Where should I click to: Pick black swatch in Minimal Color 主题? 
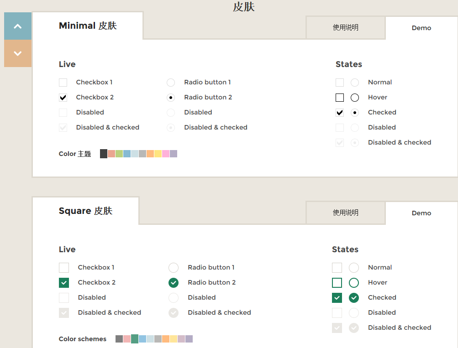tap(104, 154)
